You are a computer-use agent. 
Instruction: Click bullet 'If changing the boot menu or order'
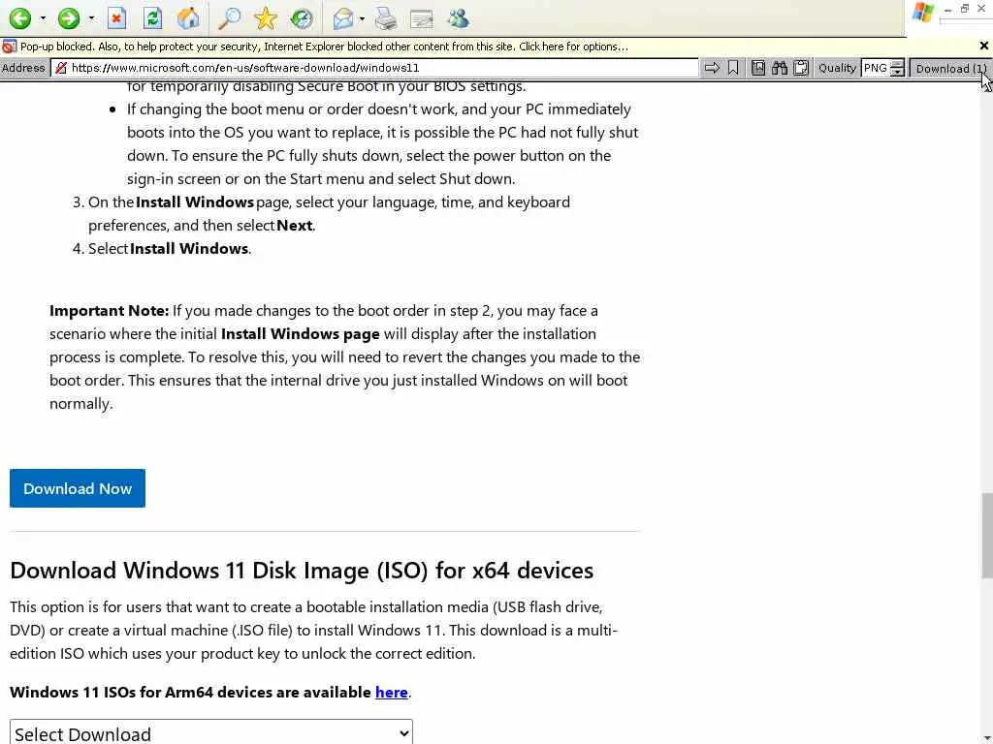(382, 143)
